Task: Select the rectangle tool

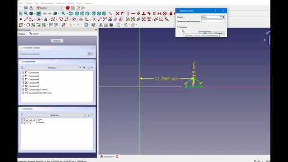Action: tap(67, 19)
